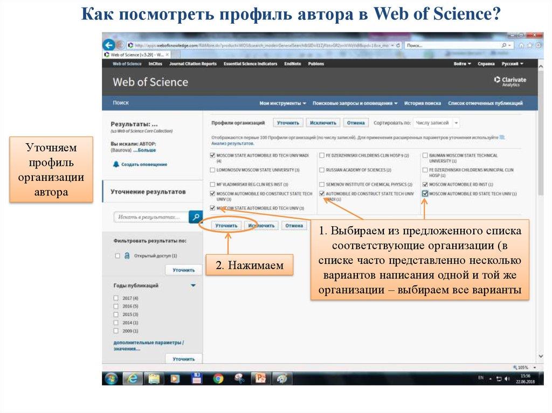Go to История поиска
The width and height of the screenshot is (552, 413).
(423, 103)
